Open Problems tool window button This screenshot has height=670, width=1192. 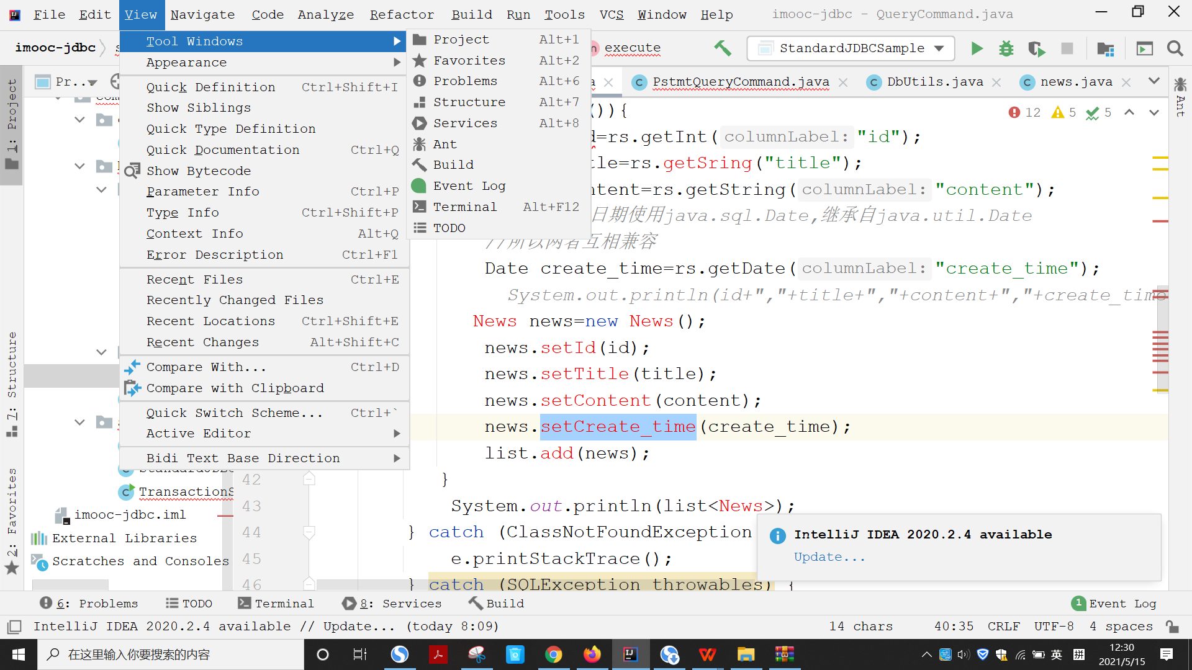(89, 604)
